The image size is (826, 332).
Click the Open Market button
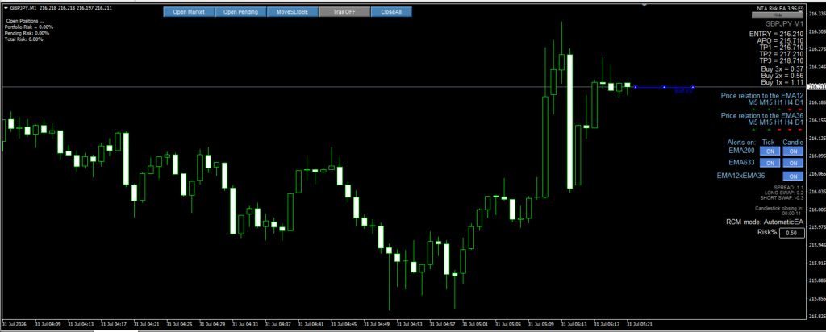[x=189, y=11]
